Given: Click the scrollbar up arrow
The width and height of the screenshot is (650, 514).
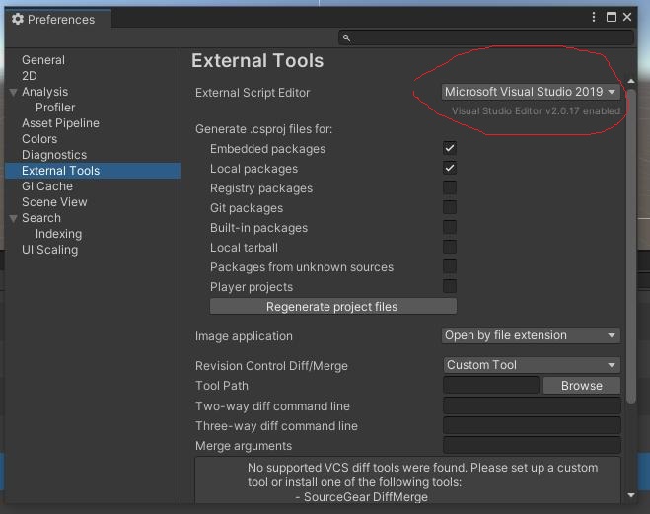Looking at the screenshot, I should 631,81.
